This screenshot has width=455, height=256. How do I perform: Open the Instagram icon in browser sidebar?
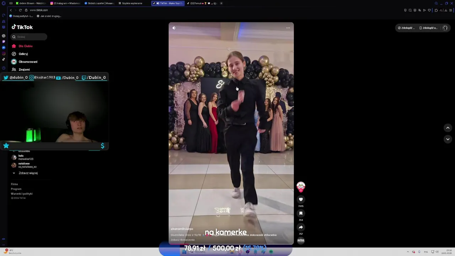(4, 53)
